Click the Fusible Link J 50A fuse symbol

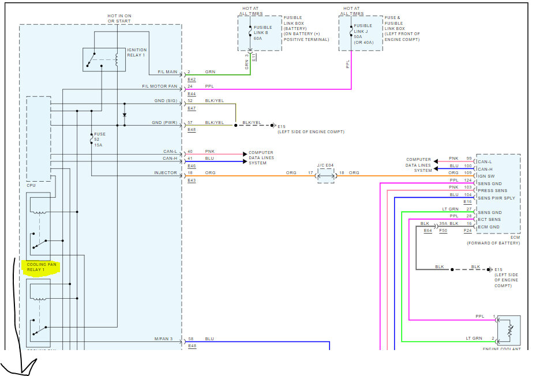(x=350, y=33)
